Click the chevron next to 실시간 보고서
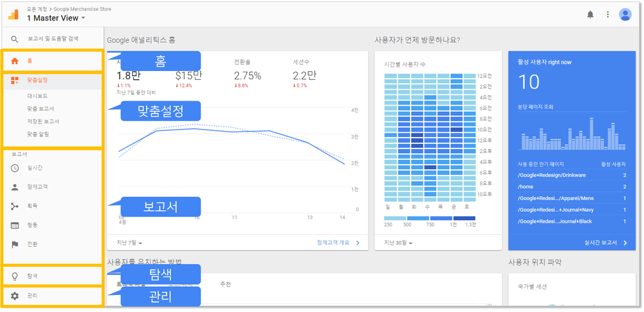The image size is (644, 312). click(625, 243)
